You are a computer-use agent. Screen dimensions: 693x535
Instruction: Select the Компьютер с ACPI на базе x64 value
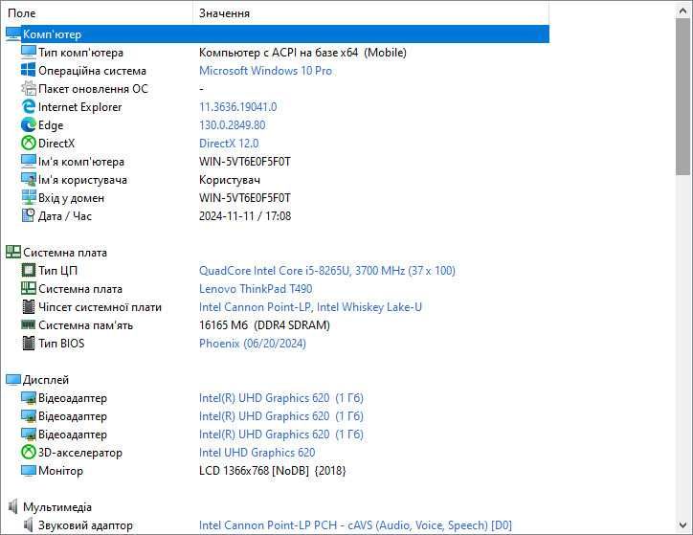(302, 52)
